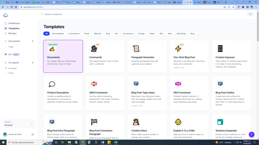259x145 pixels.
Task: Click the Windows notification center icon
Action: [x=255, y=142]
